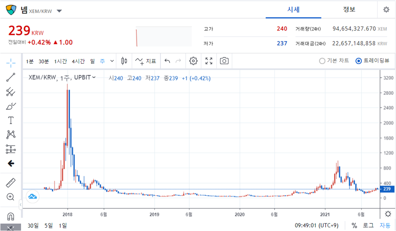This screenshot has height=231, width=396.
Task: Set date range to 30일
Action: [x=33, y=225]
